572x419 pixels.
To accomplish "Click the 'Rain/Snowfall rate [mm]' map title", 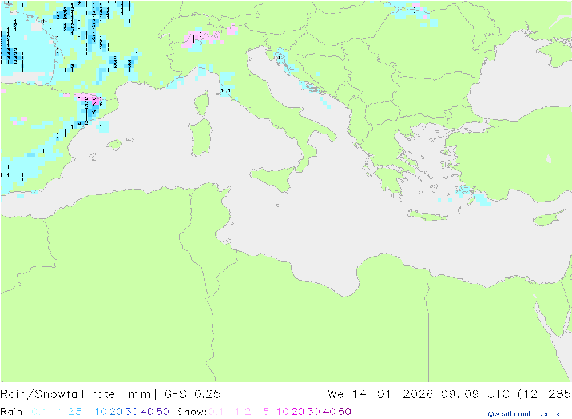I will [78, 394].
